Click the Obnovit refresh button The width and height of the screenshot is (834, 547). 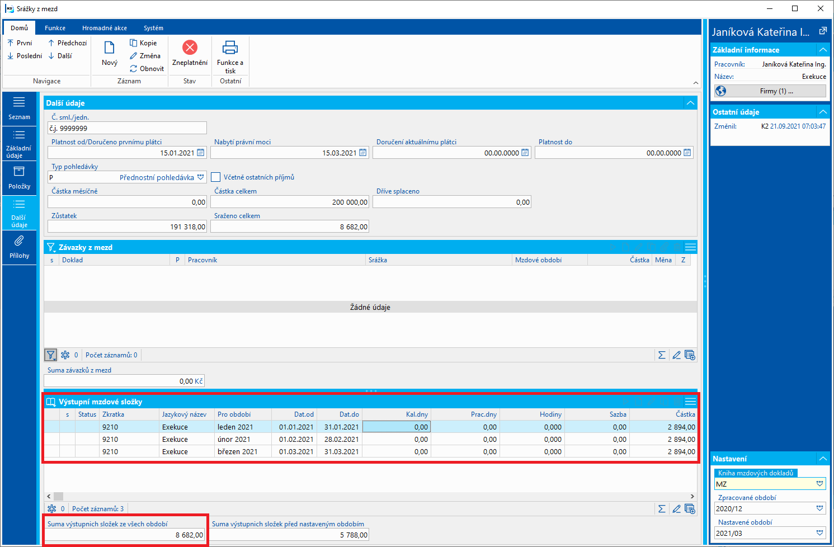coord(147,69)
